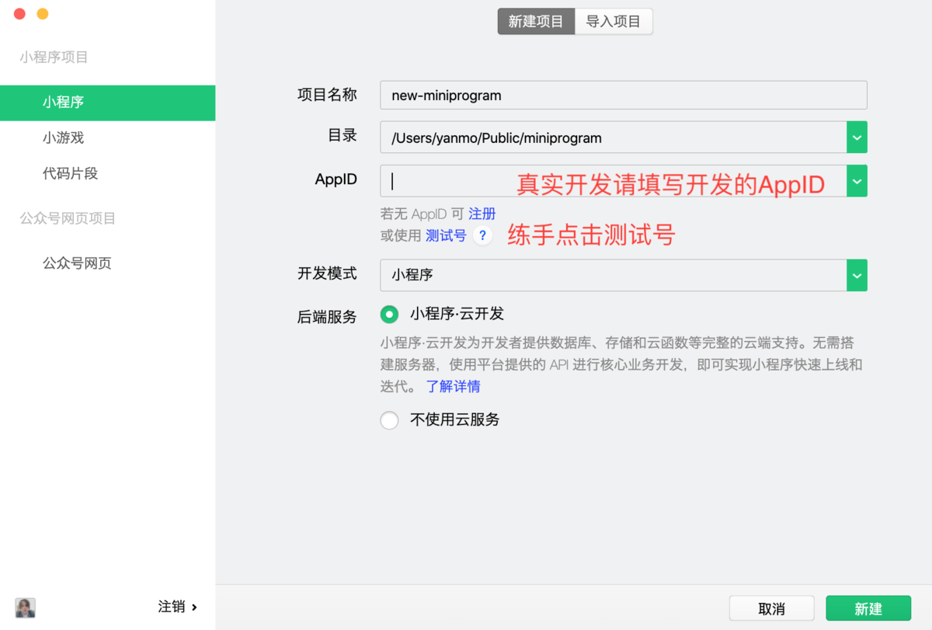Click the user avatar thumbnail
This screenshot has height=630, width=932.
[x=24, y=607]
